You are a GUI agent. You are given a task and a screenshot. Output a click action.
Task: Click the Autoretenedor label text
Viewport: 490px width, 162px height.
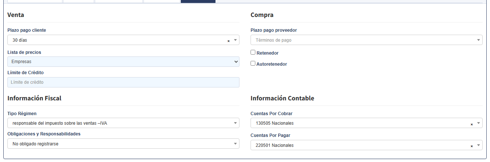point(272,64)
